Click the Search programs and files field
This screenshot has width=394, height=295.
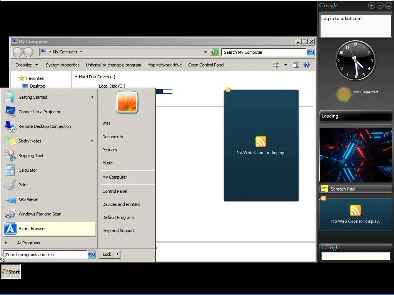[x=46, y=255]
